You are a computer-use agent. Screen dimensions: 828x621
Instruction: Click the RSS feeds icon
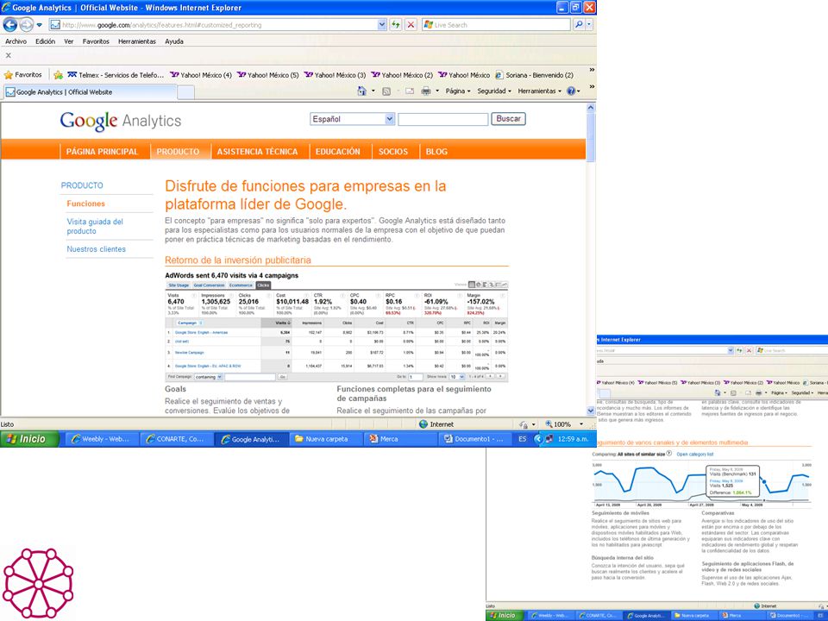(386, 91)
